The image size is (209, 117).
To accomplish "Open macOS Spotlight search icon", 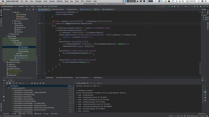I will pos(199,1).
